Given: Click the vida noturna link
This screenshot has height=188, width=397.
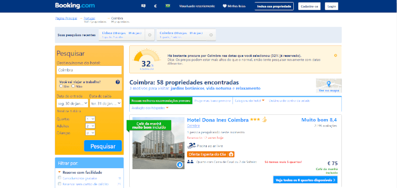Looking at the screenshot, I should [218, 88].
